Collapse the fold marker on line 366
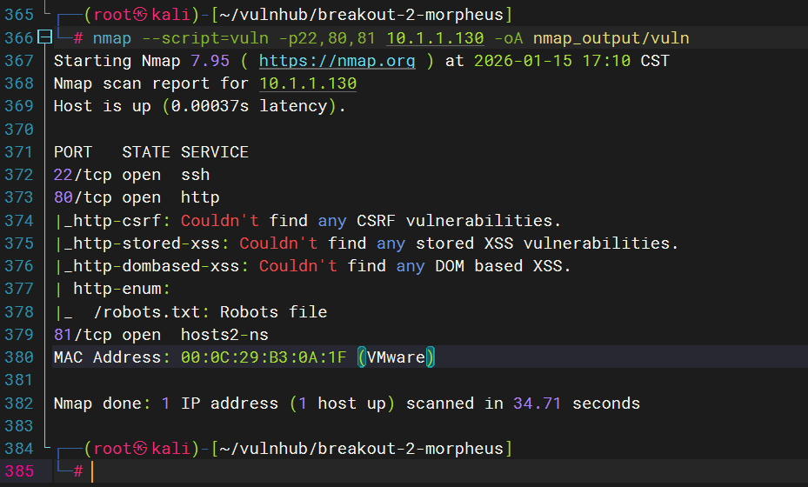The image size is (808, 487). (44, 38)
